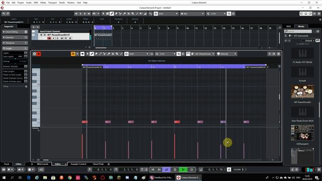Image resolution: width=322 pixels, height=181 pixels.
Task: Select the Draw pencil tool in main toolbar
Action: click(x=112, y=14)
